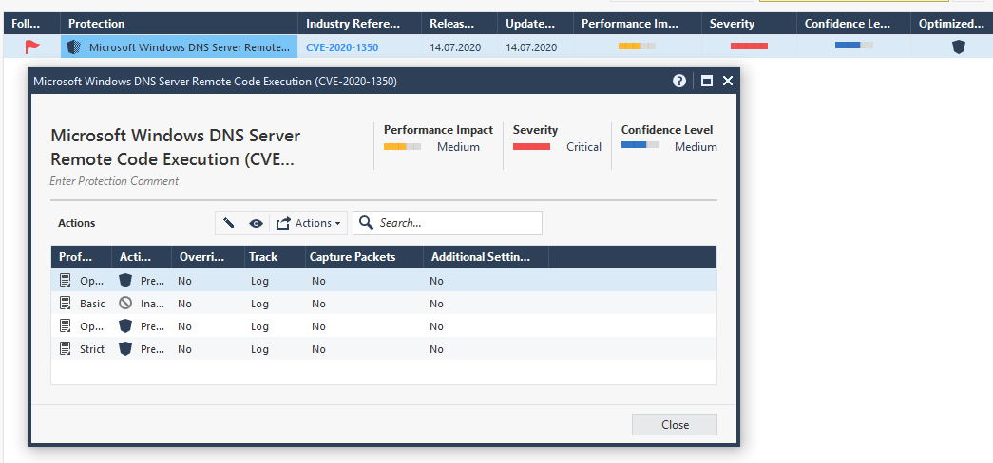Image resolution: width=993 pixels, height=463 pixels.
Task: Sort by the Severity column header in the main table
Action: tap(749, 24)
